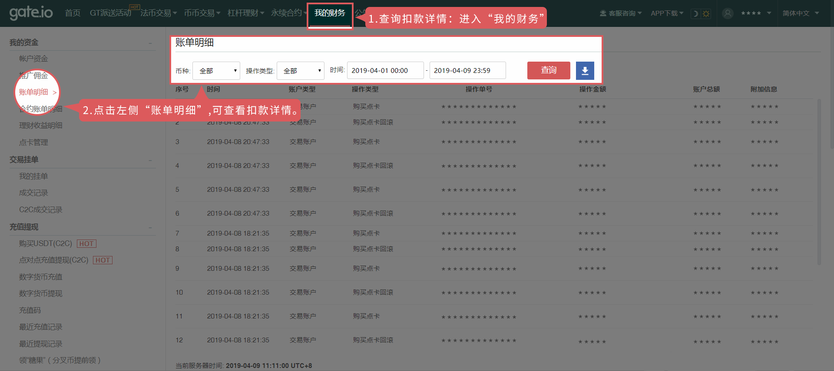Open 客服咨询 support dropdown
The image size is (834, 371).
click(620, 13)
